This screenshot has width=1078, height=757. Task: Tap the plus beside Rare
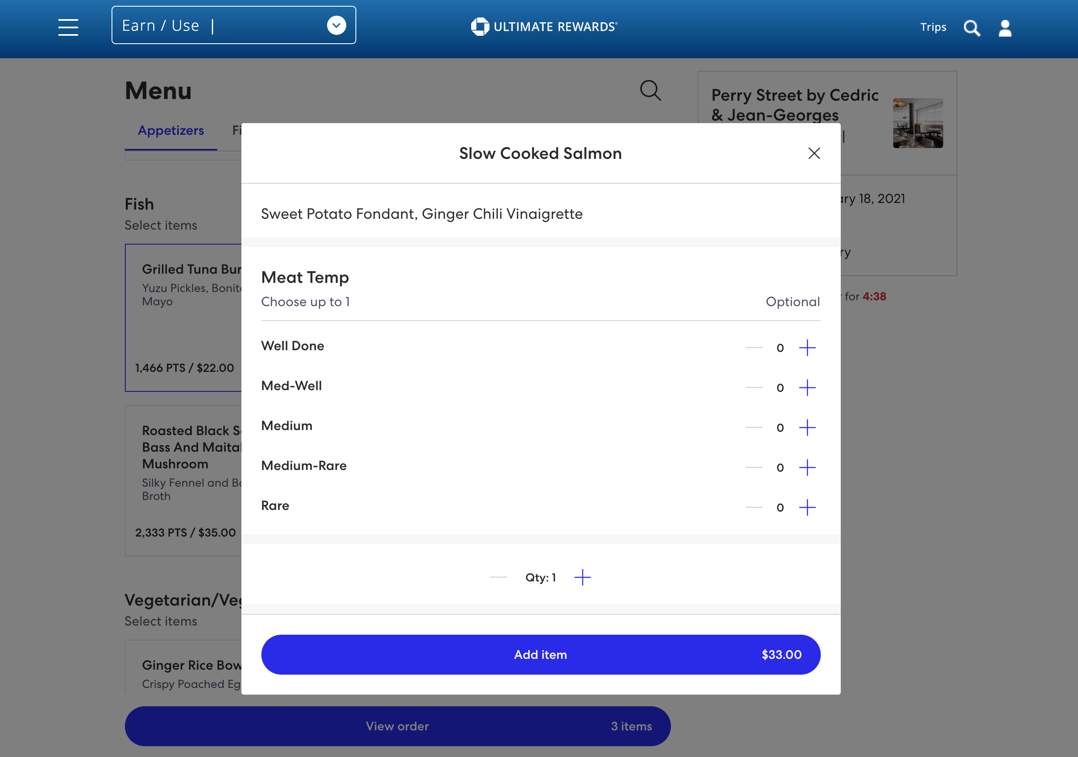coord(807,507)
